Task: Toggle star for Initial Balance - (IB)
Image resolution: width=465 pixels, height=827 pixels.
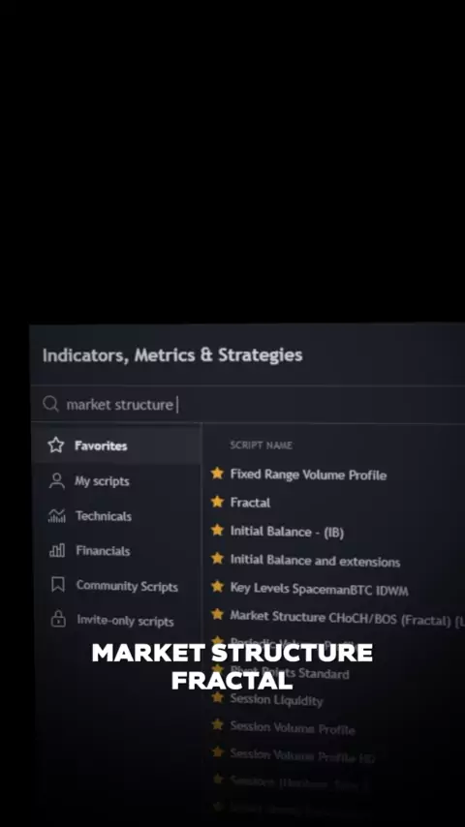Action: [x=217, y=530]
